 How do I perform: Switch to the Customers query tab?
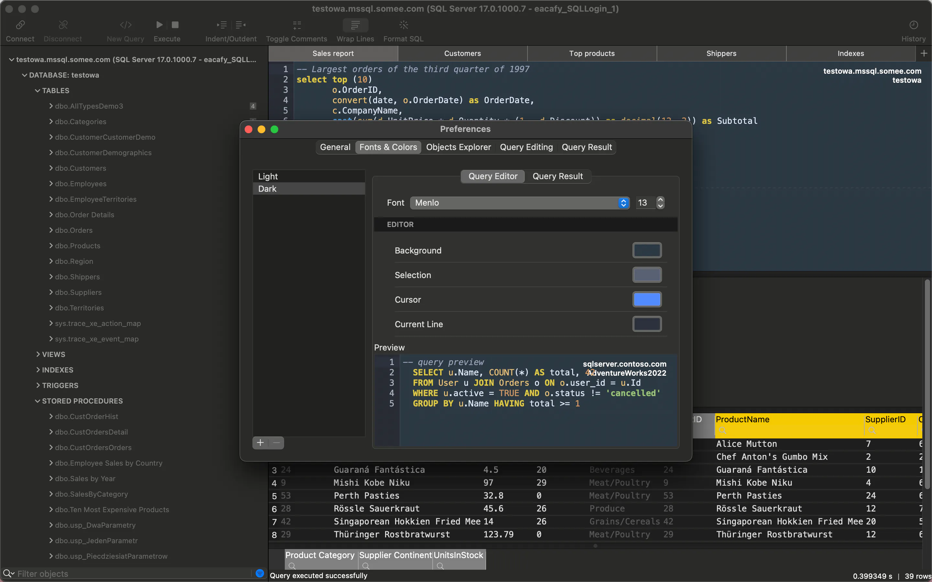(x=462, y=53)
